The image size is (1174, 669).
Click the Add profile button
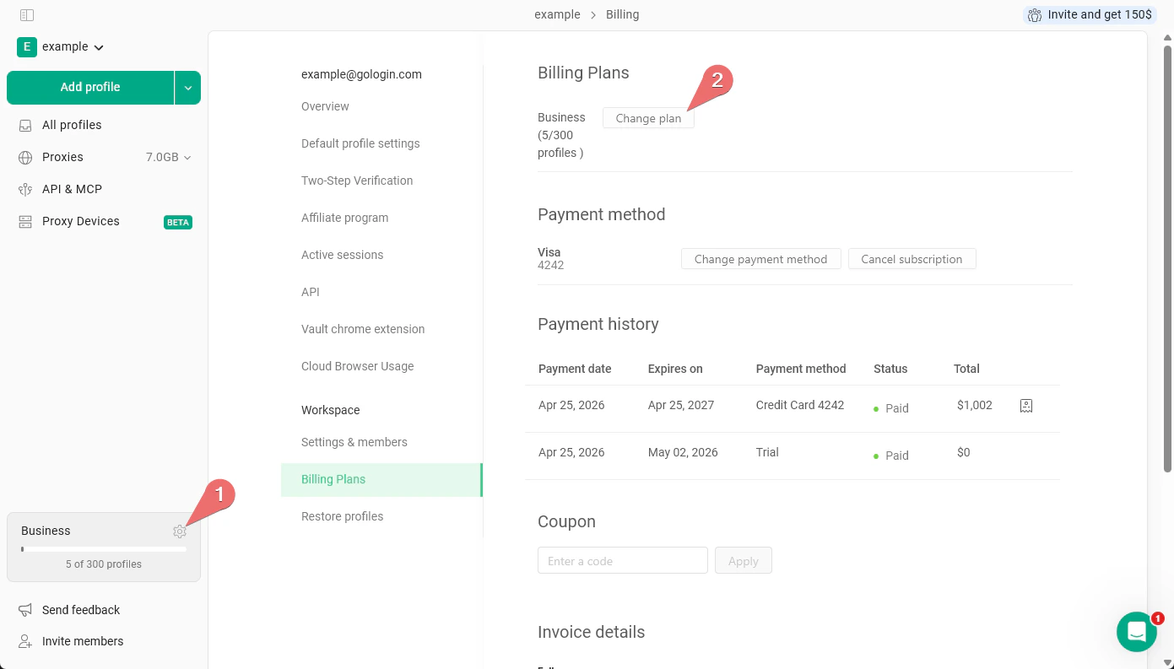90,87
